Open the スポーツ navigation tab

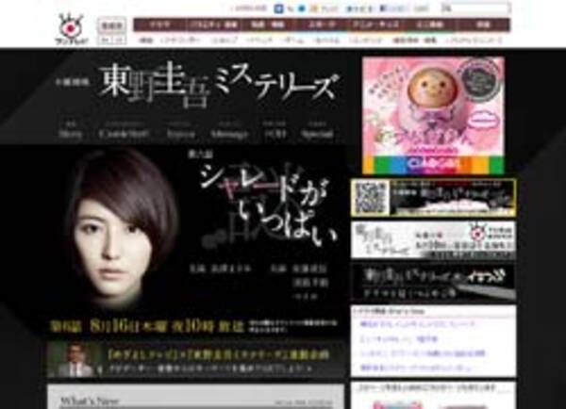pyautogui.click(x=323, y=25)
